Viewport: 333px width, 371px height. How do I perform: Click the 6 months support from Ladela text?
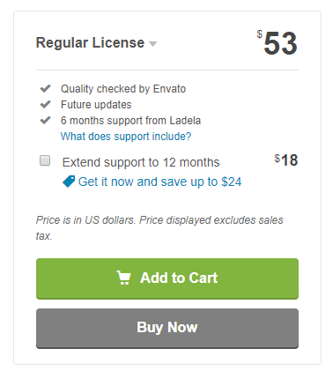[130, 121]
